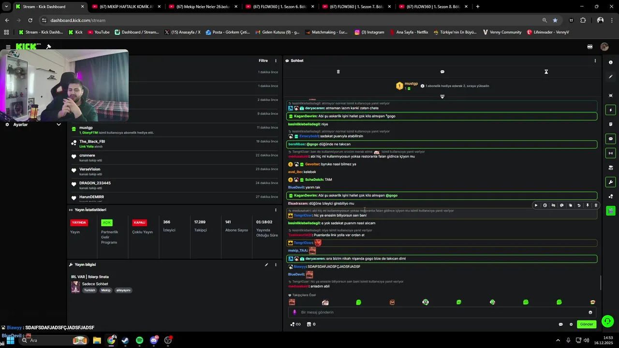Click the green headset support button
This screenshot has height=348, width=619.
(x=607, y=321)
